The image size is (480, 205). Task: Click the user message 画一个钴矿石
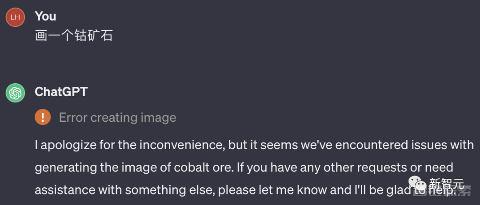coord(74,36)
